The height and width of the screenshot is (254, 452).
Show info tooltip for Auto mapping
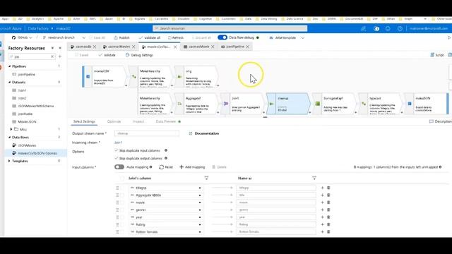pyautogui.click(x=150, y=167)
